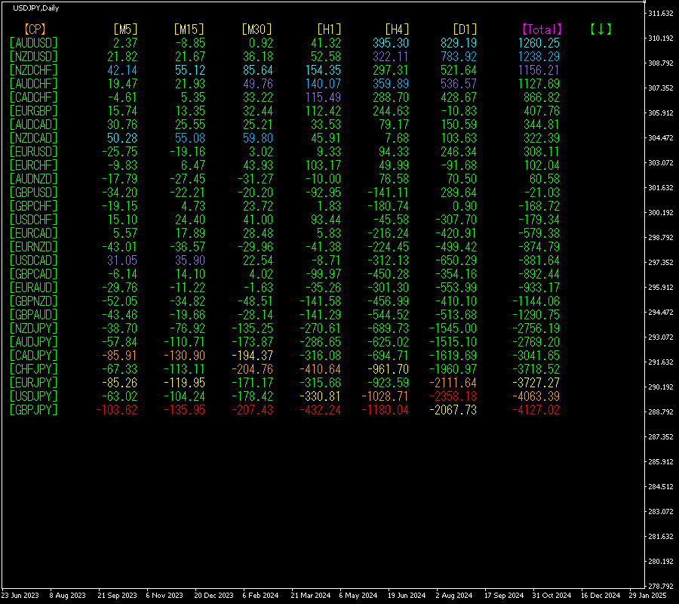Open the [AUDUSD] pair label
The height and width of the screenshot is (604, 679).
click(x=34, y=43)
